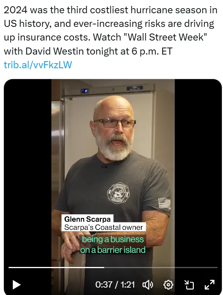223x295 pixels.
Task: Click the tweet text about 2024 hurricane season
Action: [111, 30]
